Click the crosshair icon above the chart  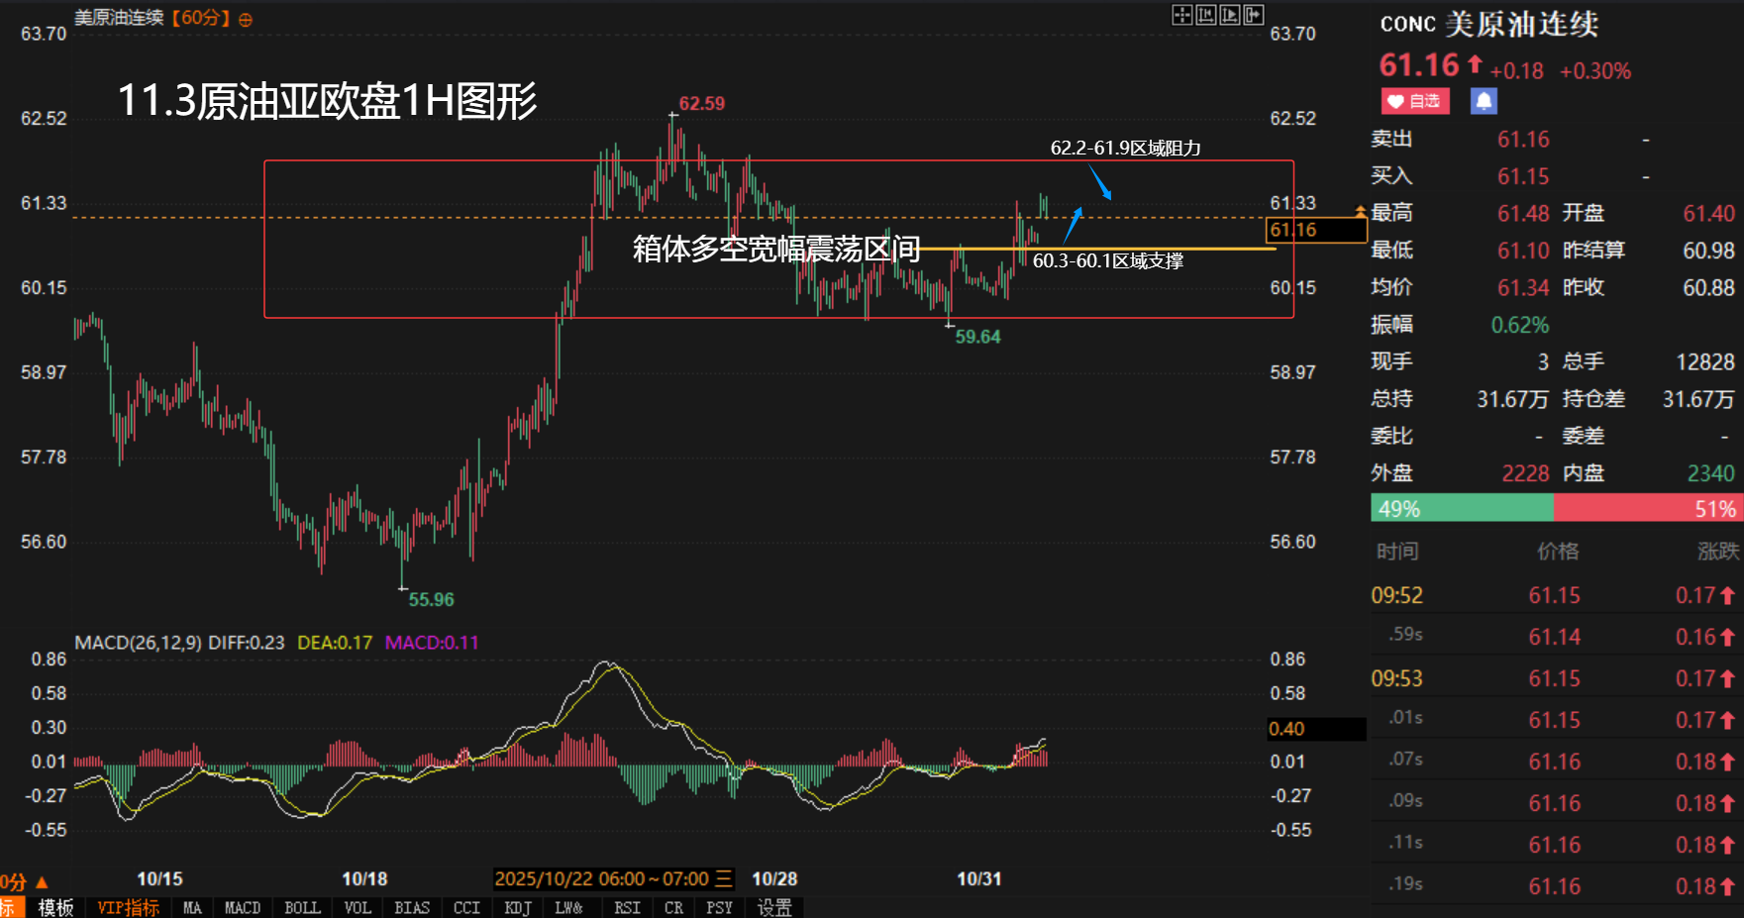(1181, 15)
